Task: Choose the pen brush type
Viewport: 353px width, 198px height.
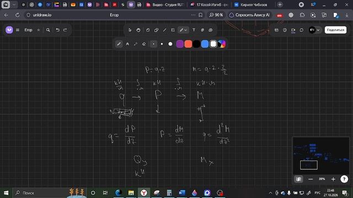Action: (x=119, y=44)
